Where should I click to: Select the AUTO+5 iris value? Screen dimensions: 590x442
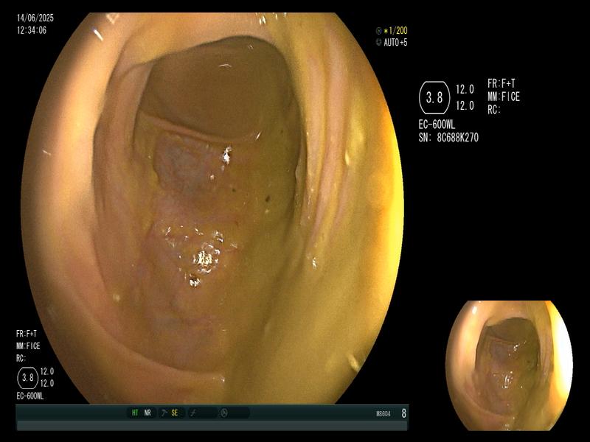tap(395, 43)
